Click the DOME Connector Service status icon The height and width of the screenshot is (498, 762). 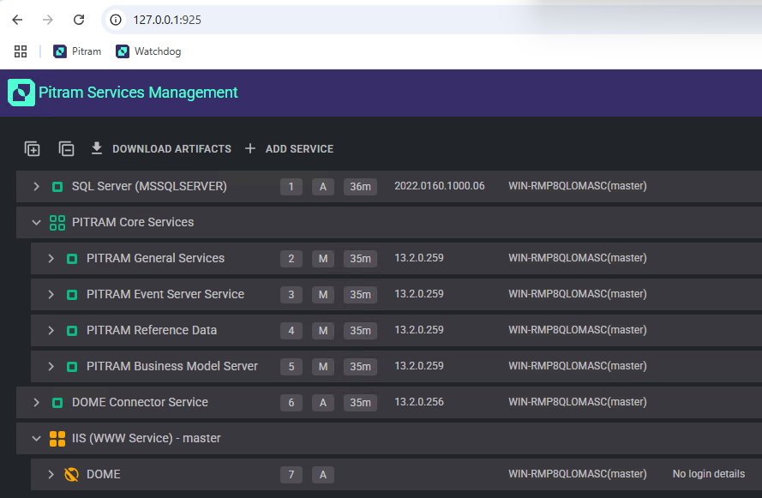57,403
